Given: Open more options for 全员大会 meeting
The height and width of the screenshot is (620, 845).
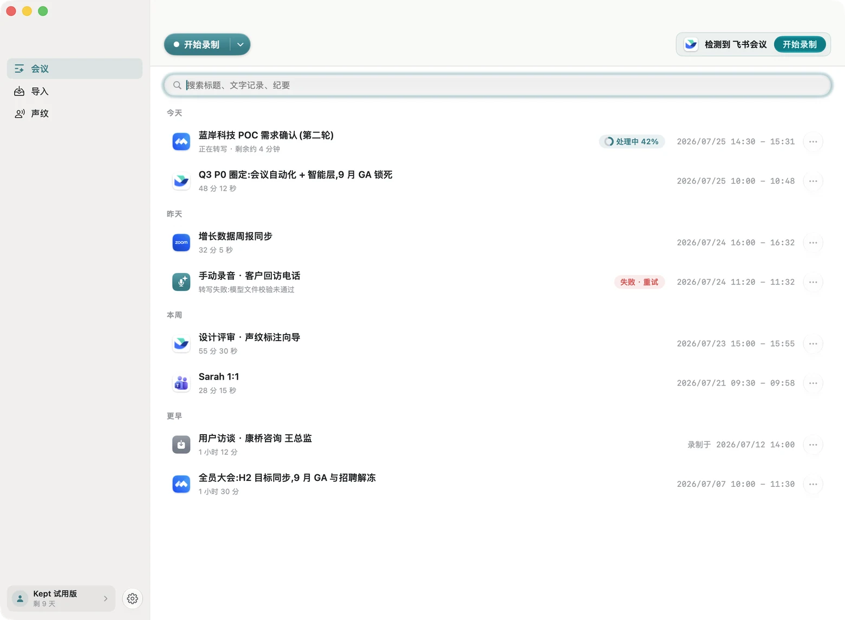Looking at the screenshot, I should (813, 484).
